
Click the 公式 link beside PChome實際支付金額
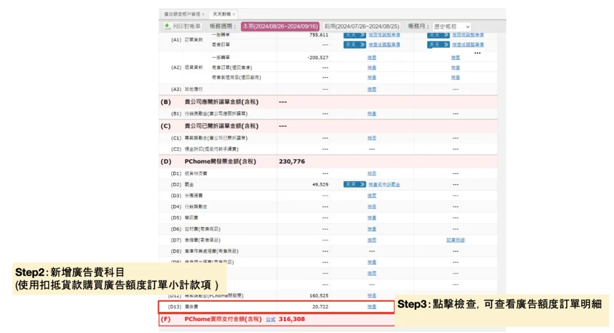click(270, 319)
